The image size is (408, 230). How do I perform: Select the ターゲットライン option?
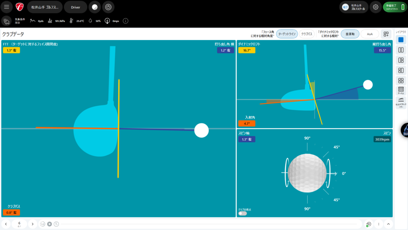click(x=287, y=34)
